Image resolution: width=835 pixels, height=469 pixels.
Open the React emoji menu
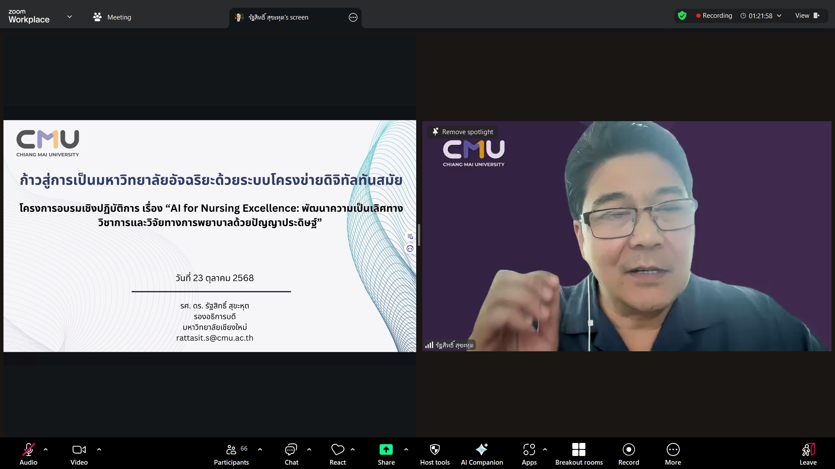coord(337,453)
